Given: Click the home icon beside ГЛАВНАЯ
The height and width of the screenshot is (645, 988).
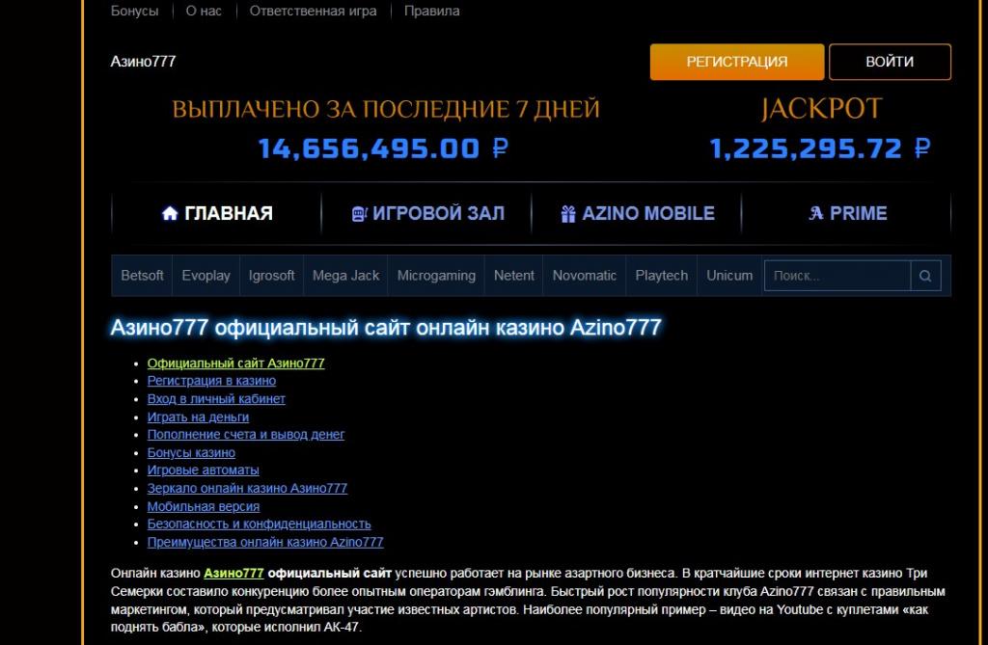Looking at the screenshot, I should (170, 213).
